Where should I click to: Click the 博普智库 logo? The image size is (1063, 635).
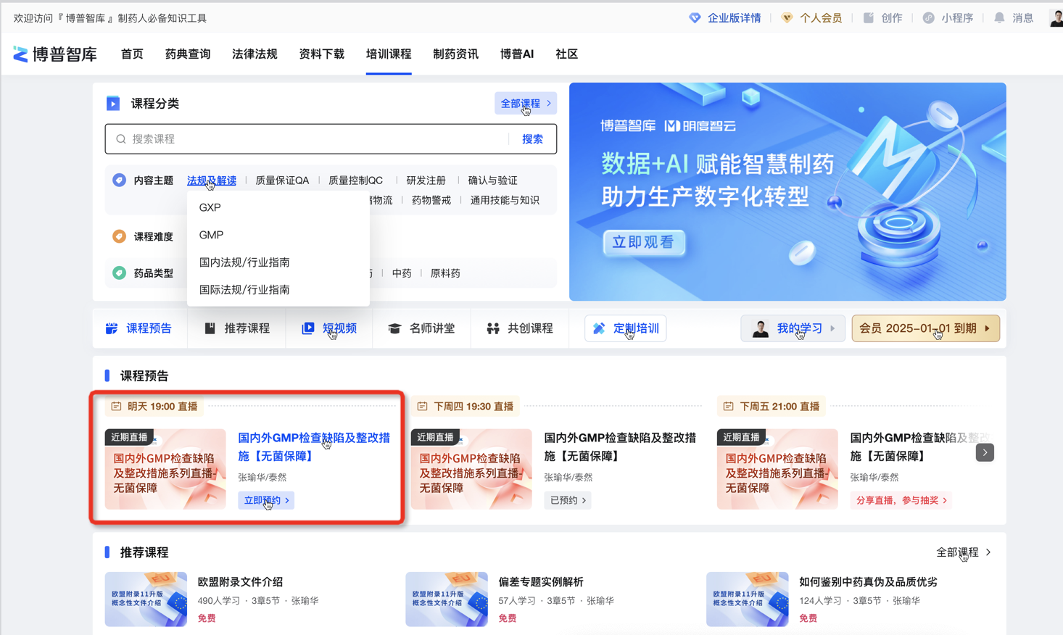pos(55,54)
